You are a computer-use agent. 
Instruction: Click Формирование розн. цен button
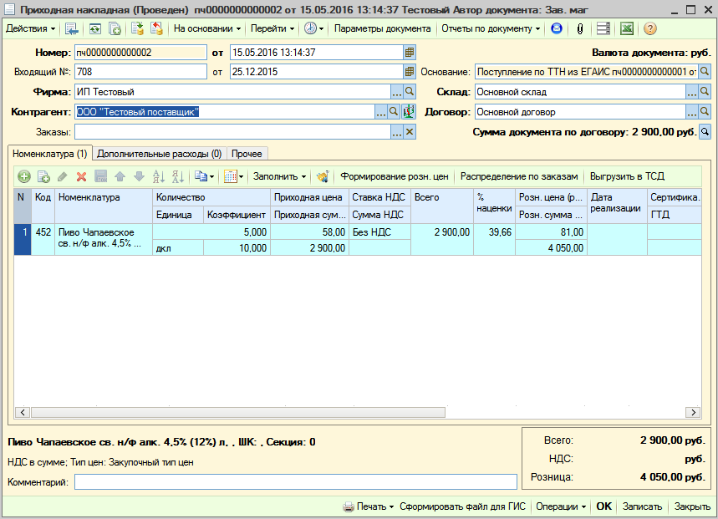point(395,177)
